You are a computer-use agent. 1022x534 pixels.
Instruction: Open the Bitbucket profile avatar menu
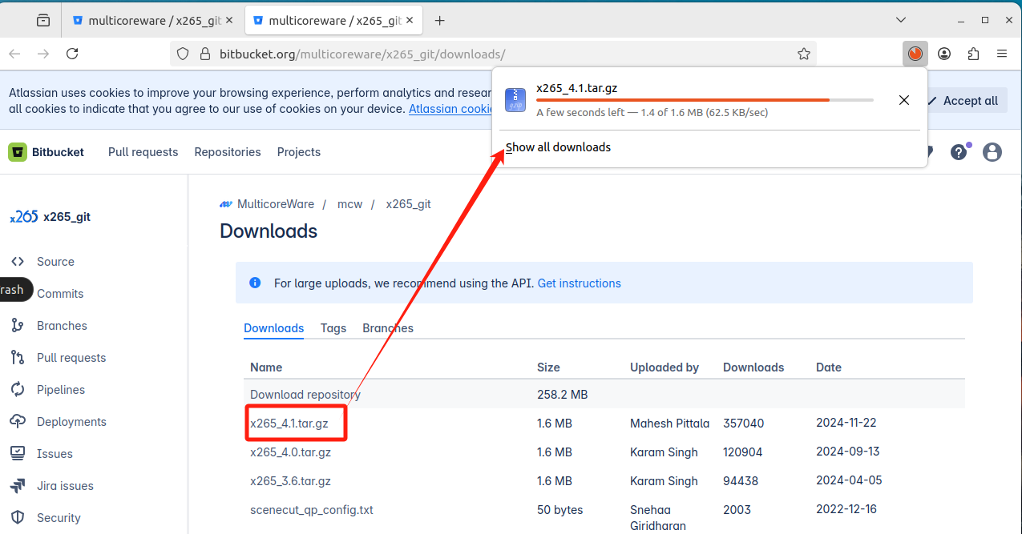(992, 152)
